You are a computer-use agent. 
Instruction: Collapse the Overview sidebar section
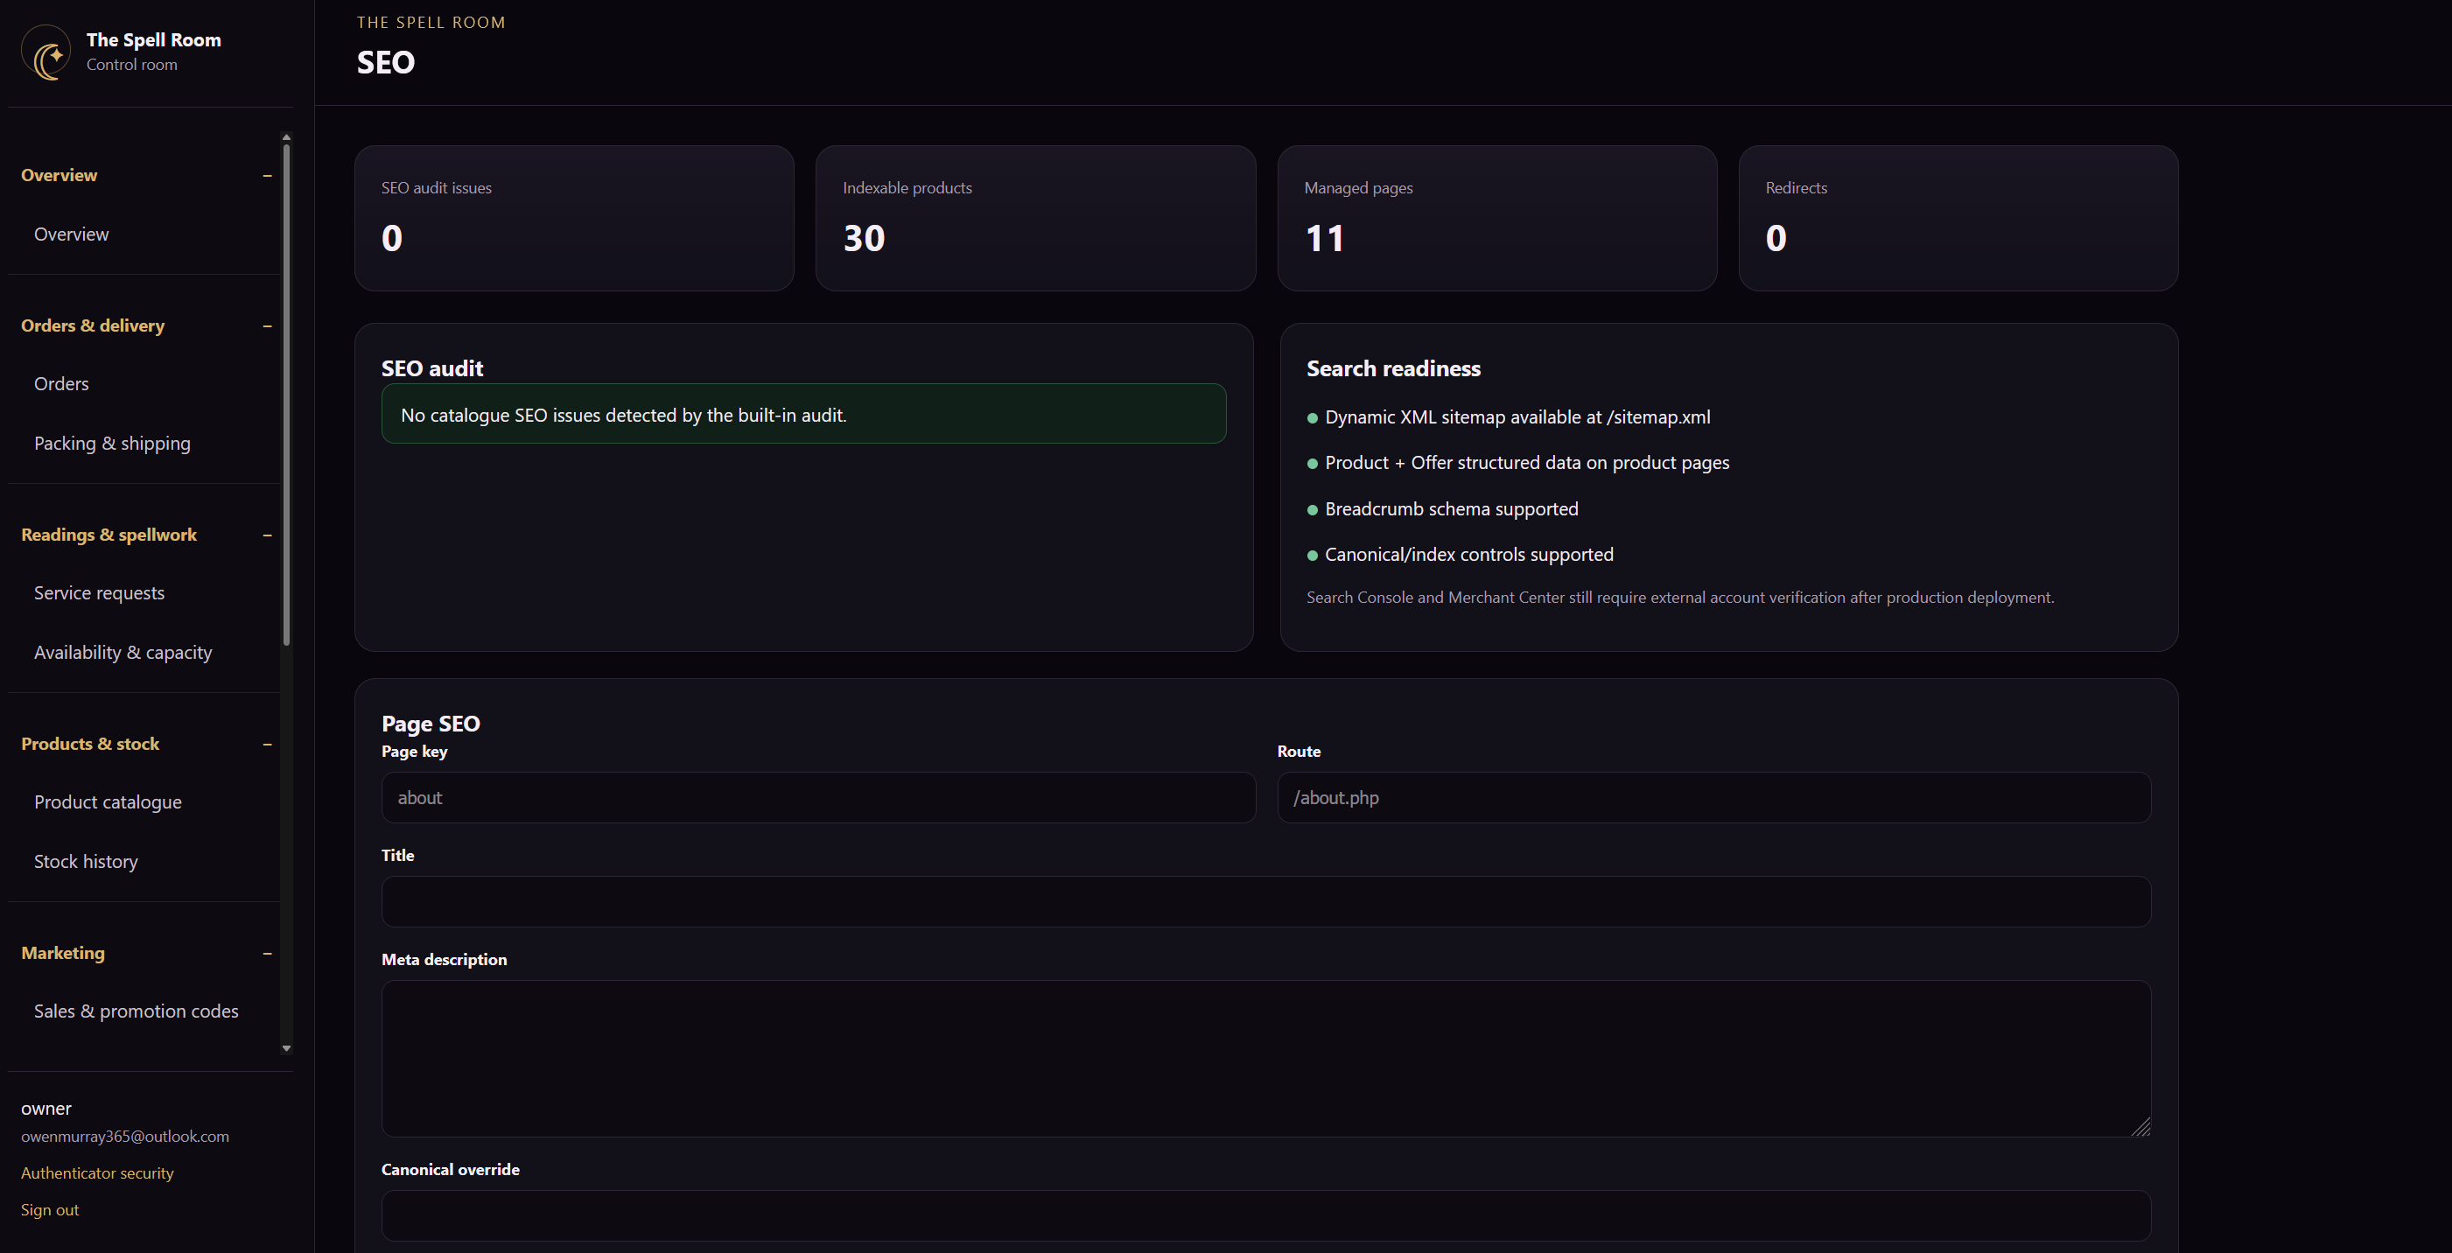pyautogui.click(x=268, y=175)
